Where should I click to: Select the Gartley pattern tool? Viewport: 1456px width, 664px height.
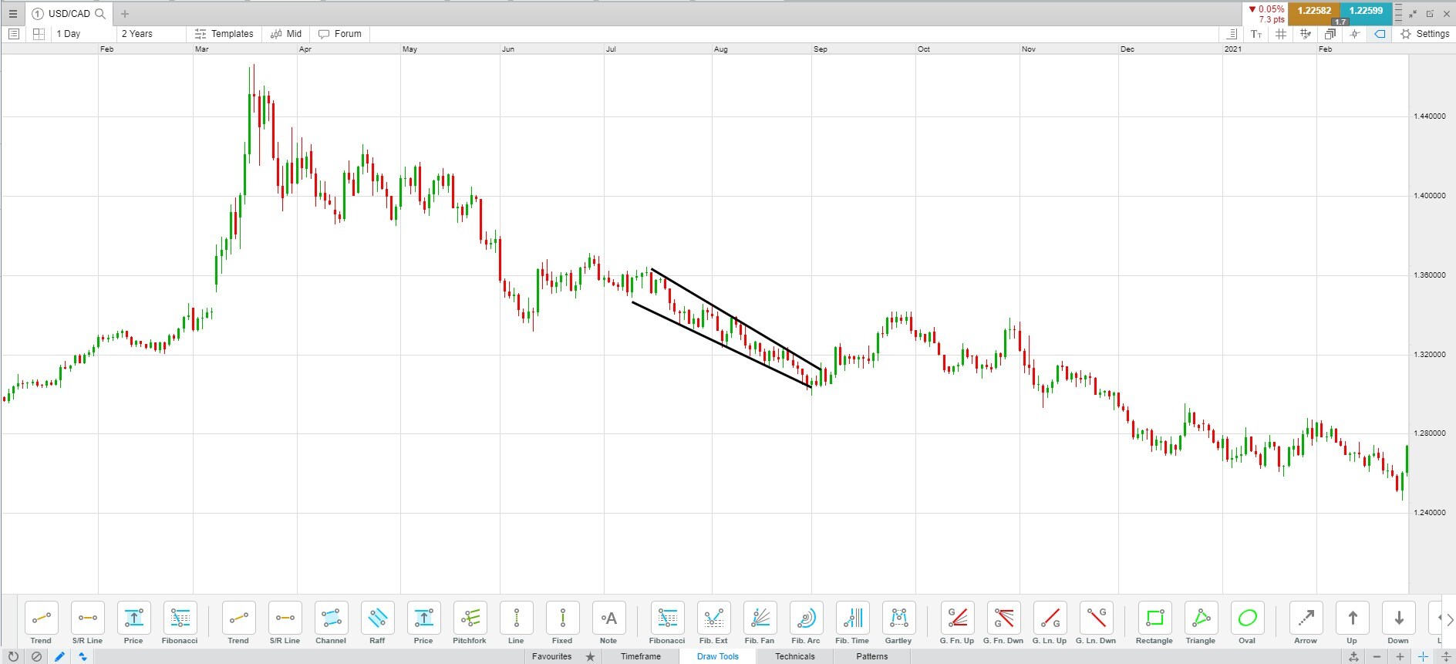(x=898, y=623)
